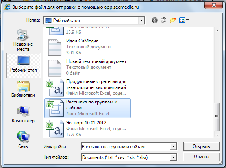
Task: Open the Папка folder dropdown
Action: (141, 20)
